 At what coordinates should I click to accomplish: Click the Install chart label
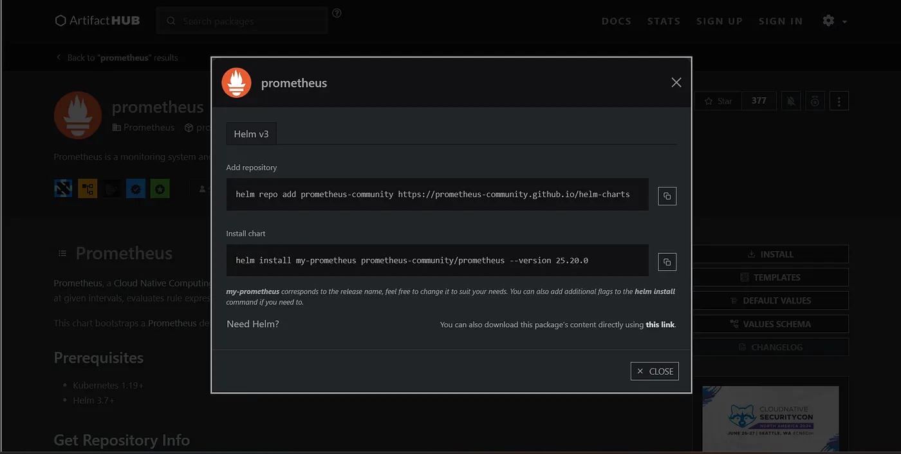click(x=246, y=234)
